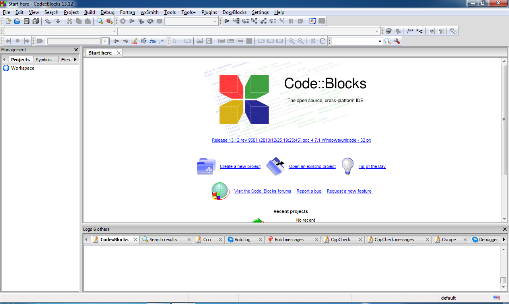The width and height of the screenshot is (509, 304).
Task: Open ThreadSearch options wrench icon
Action: click(x=397, y=41)
